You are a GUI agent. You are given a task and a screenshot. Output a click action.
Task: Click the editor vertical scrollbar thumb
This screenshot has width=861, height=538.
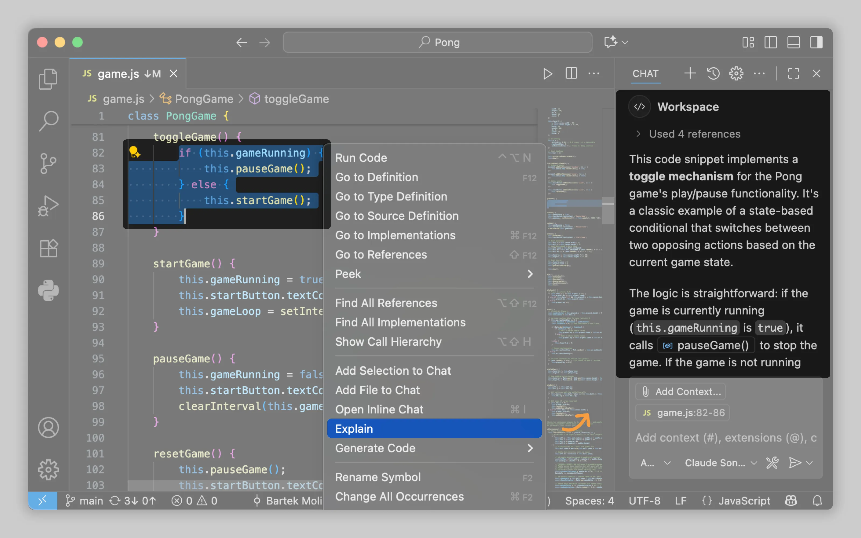pyautogui.click(x=608, y=211)
